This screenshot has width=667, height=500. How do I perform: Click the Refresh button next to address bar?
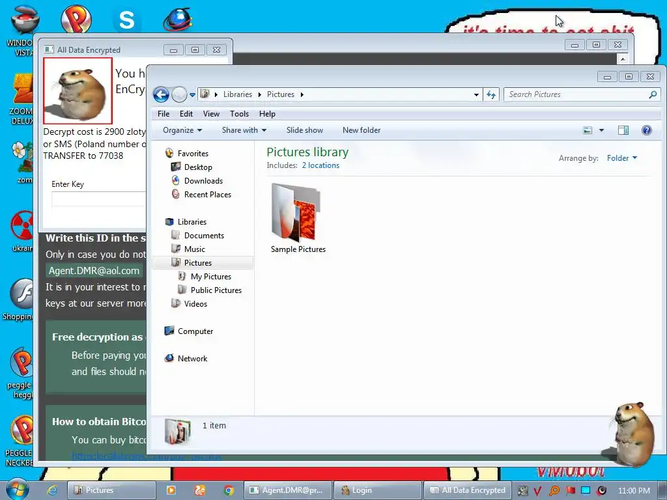click(x=491, y=94)
